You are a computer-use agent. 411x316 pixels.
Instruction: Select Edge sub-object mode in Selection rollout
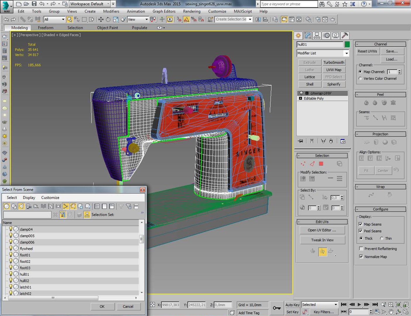pos(312,164)
